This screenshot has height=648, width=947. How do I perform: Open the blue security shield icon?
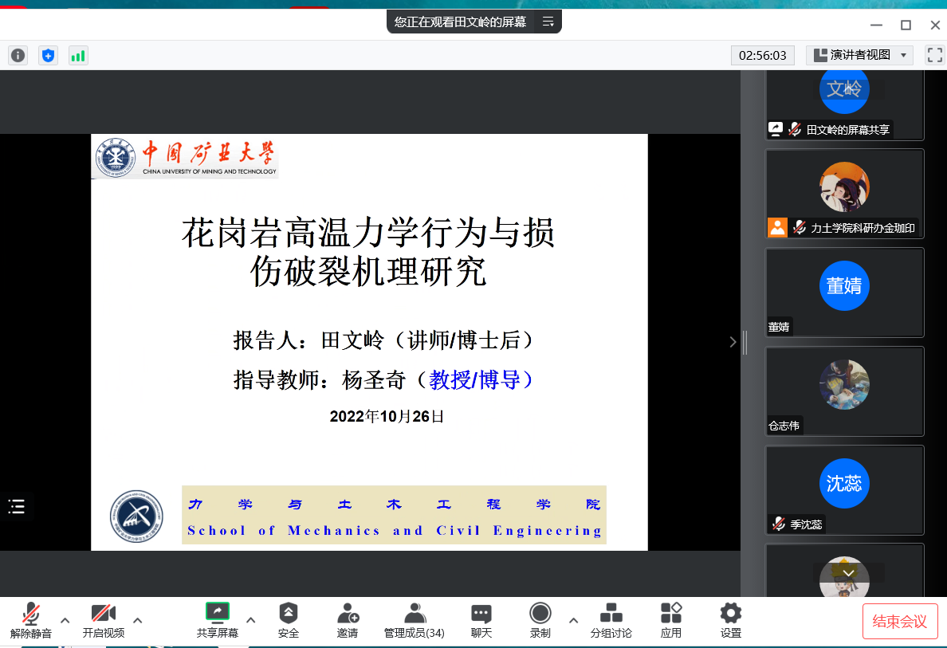pyautogui.click(x=48, y=55)
